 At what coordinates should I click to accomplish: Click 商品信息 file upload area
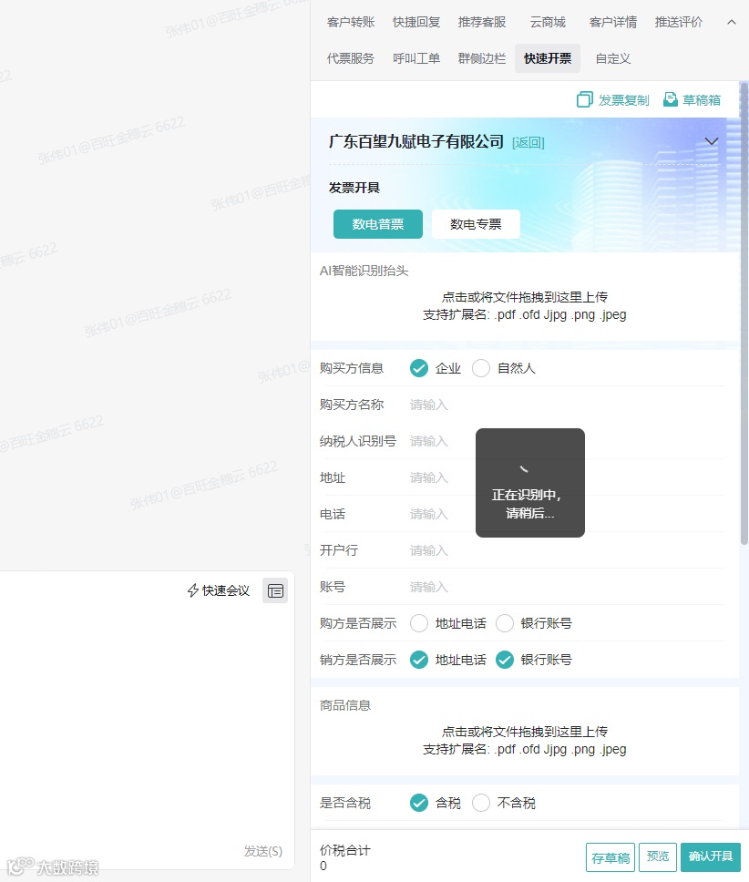click(524, 740)
